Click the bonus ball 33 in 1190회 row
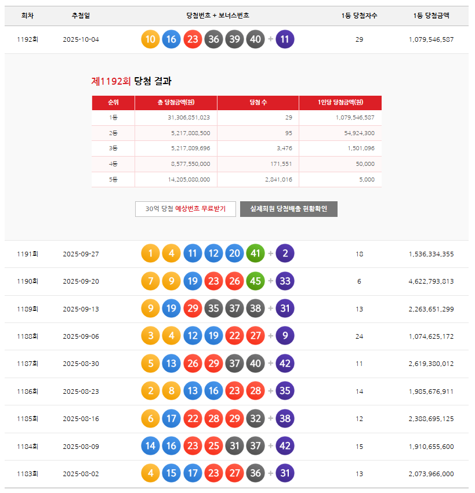This screenshot has height=493, width=475. click(x=285, y=281)
